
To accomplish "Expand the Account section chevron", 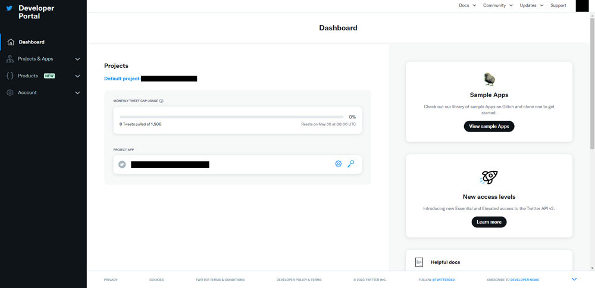I will pos(78,93).
